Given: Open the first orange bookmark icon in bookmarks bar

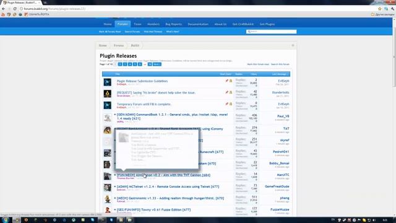Looking at the screenshot, I should tap(3, 14).
